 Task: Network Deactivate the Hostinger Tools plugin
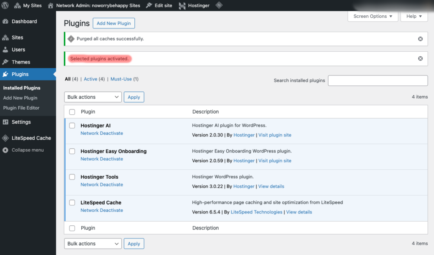click(x=102, y=185)
